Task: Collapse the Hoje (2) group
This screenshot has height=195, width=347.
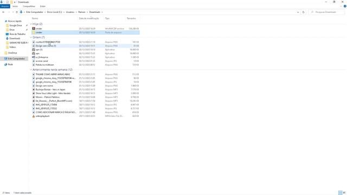Action: [x=31, y=24]
